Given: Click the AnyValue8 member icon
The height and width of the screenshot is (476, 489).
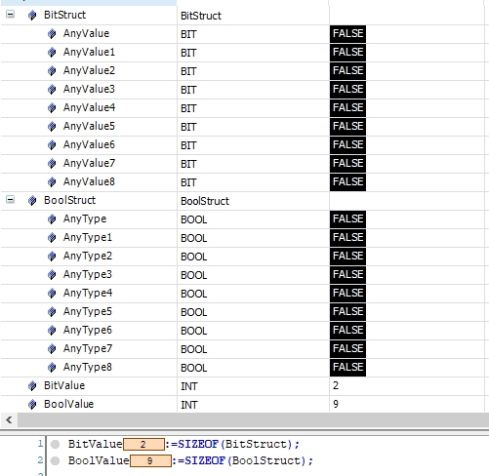Looking at the screenshot, I should pos(52,181).
